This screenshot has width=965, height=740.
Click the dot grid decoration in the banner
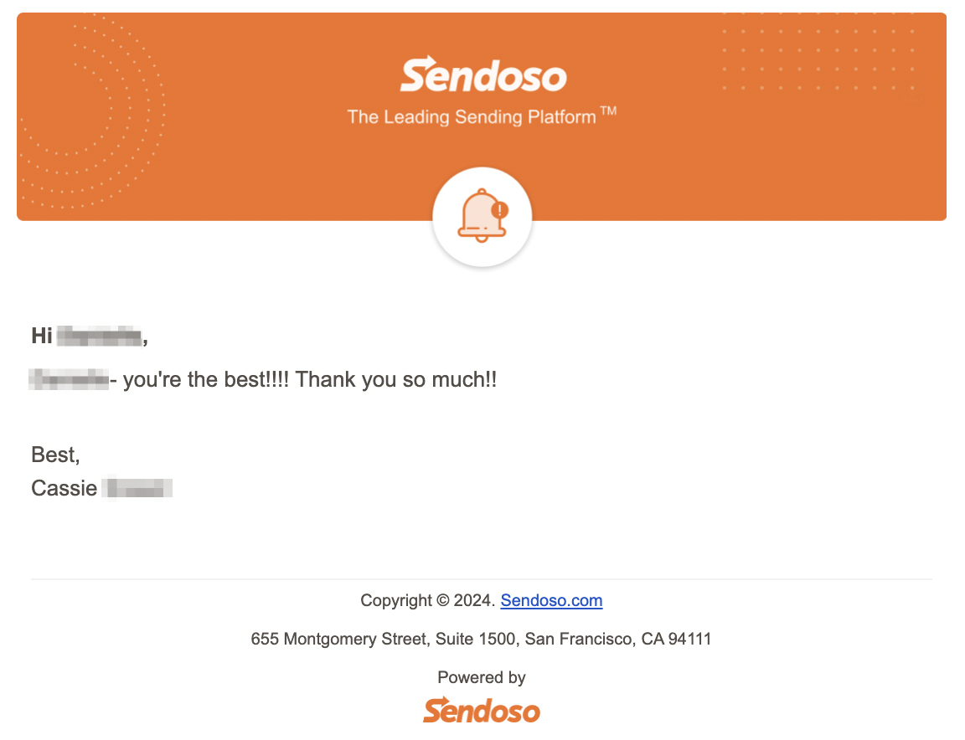pos(818,52)
